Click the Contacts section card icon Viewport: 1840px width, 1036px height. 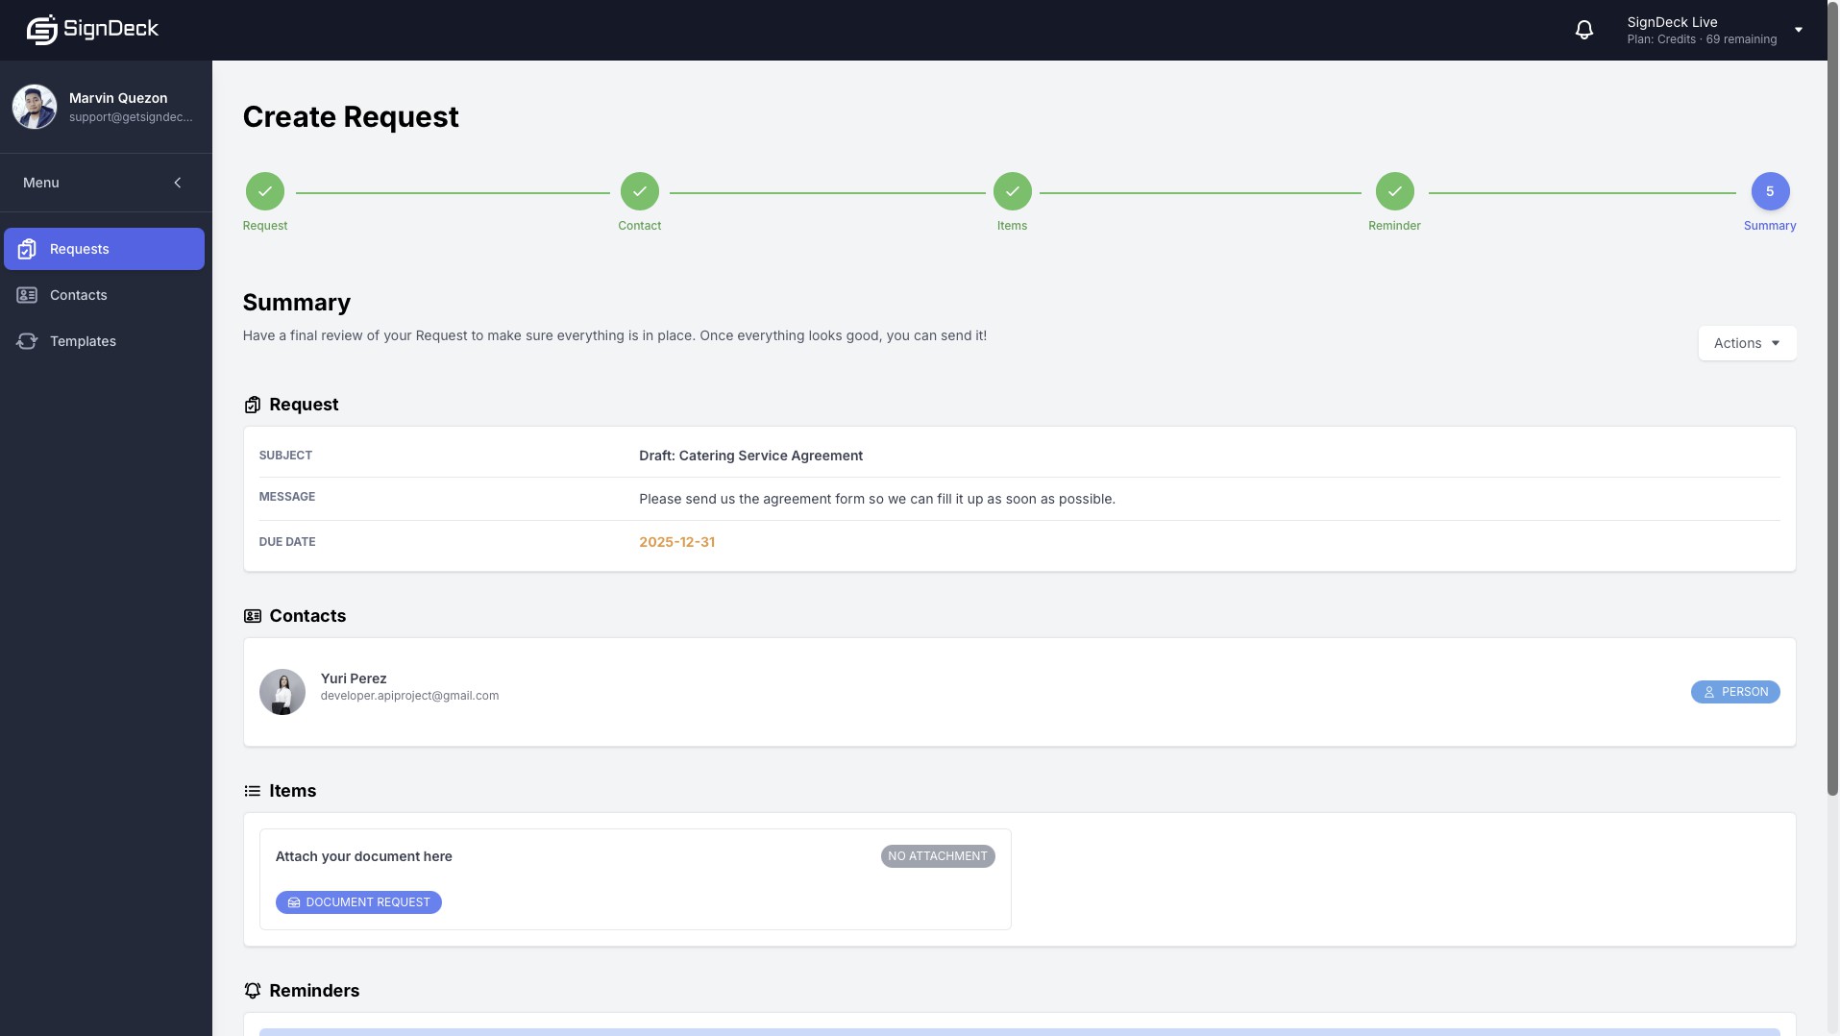tap(253, 616)
